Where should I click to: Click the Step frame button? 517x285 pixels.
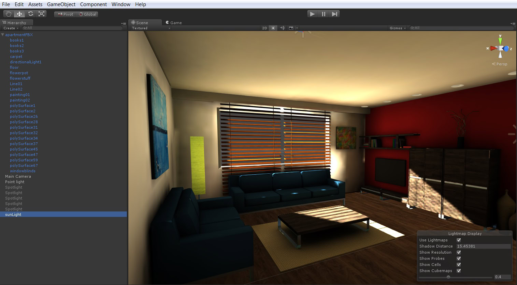click(334, 14)
